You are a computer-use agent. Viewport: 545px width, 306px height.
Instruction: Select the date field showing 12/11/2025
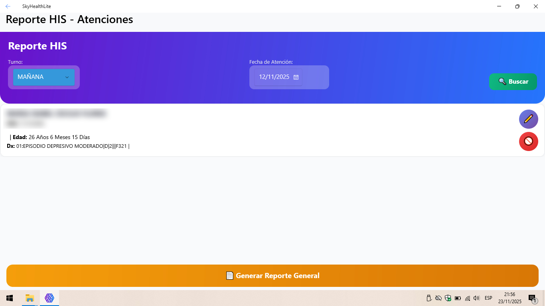point(274,77)
